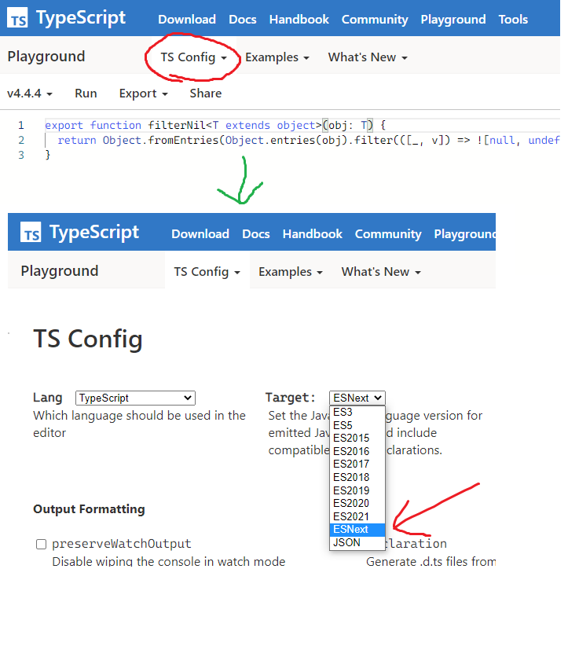Open Docs link in top navigation bar
Image resolution: width=568 pixels, height=668 pixels.
click(242, 20)
